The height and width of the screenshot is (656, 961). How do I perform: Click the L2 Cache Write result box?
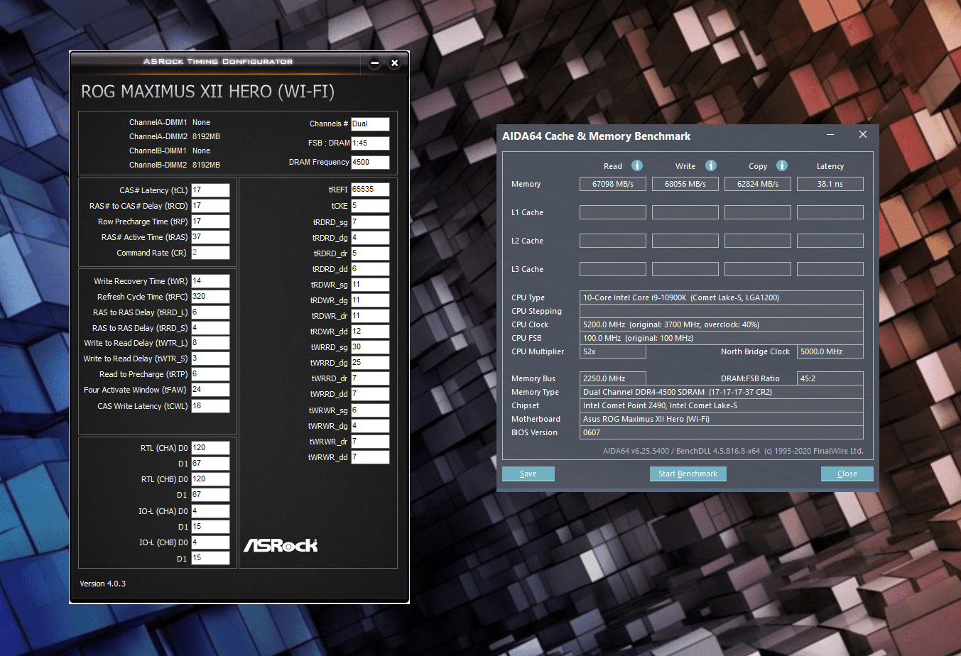point(685,241)
